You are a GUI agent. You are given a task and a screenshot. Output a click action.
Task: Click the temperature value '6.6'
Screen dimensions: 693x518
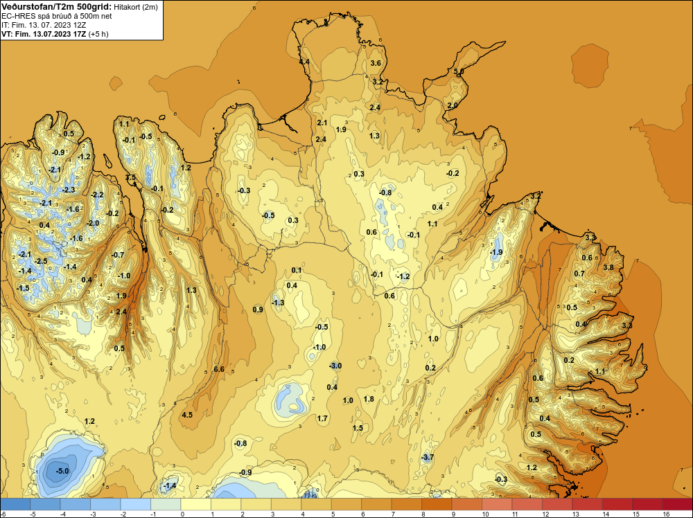tap(219, 369)
